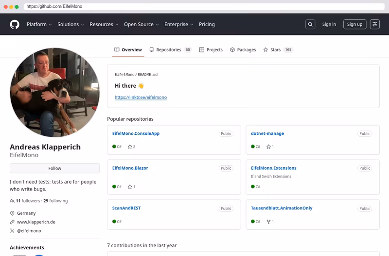Maximize window with green button
Screen dimensions: 389x256
(x=17, y=7)
